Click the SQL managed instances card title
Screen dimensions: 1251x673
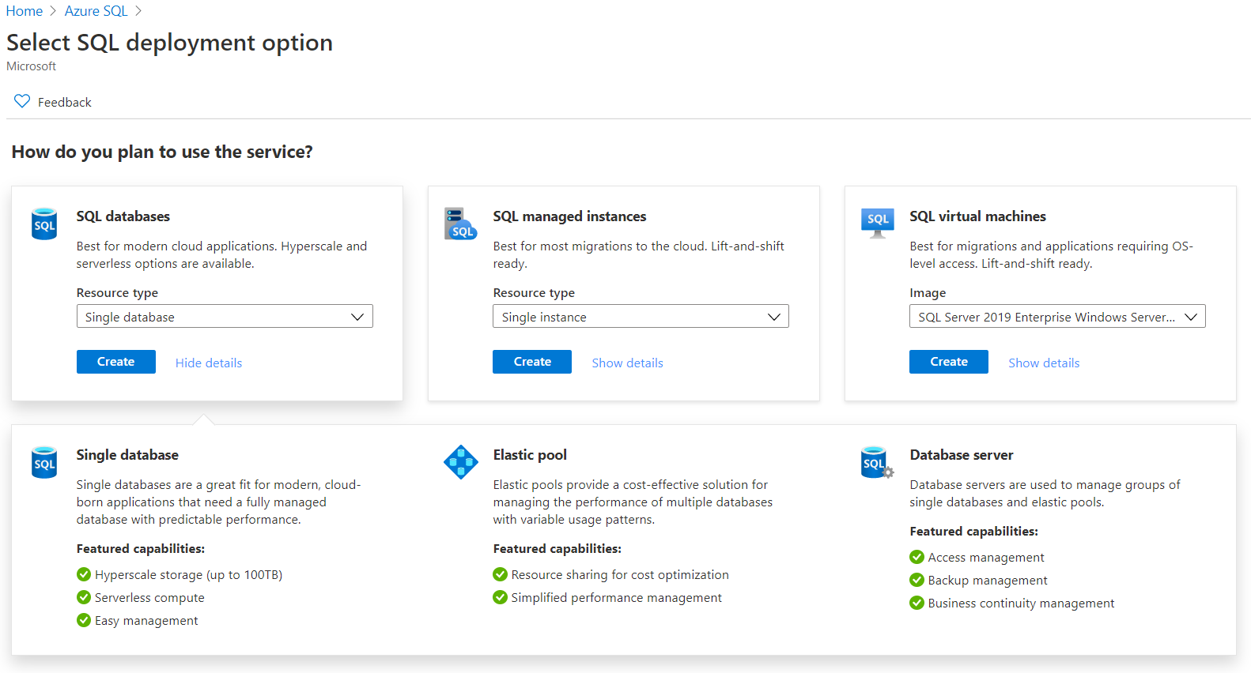(570, 216)
